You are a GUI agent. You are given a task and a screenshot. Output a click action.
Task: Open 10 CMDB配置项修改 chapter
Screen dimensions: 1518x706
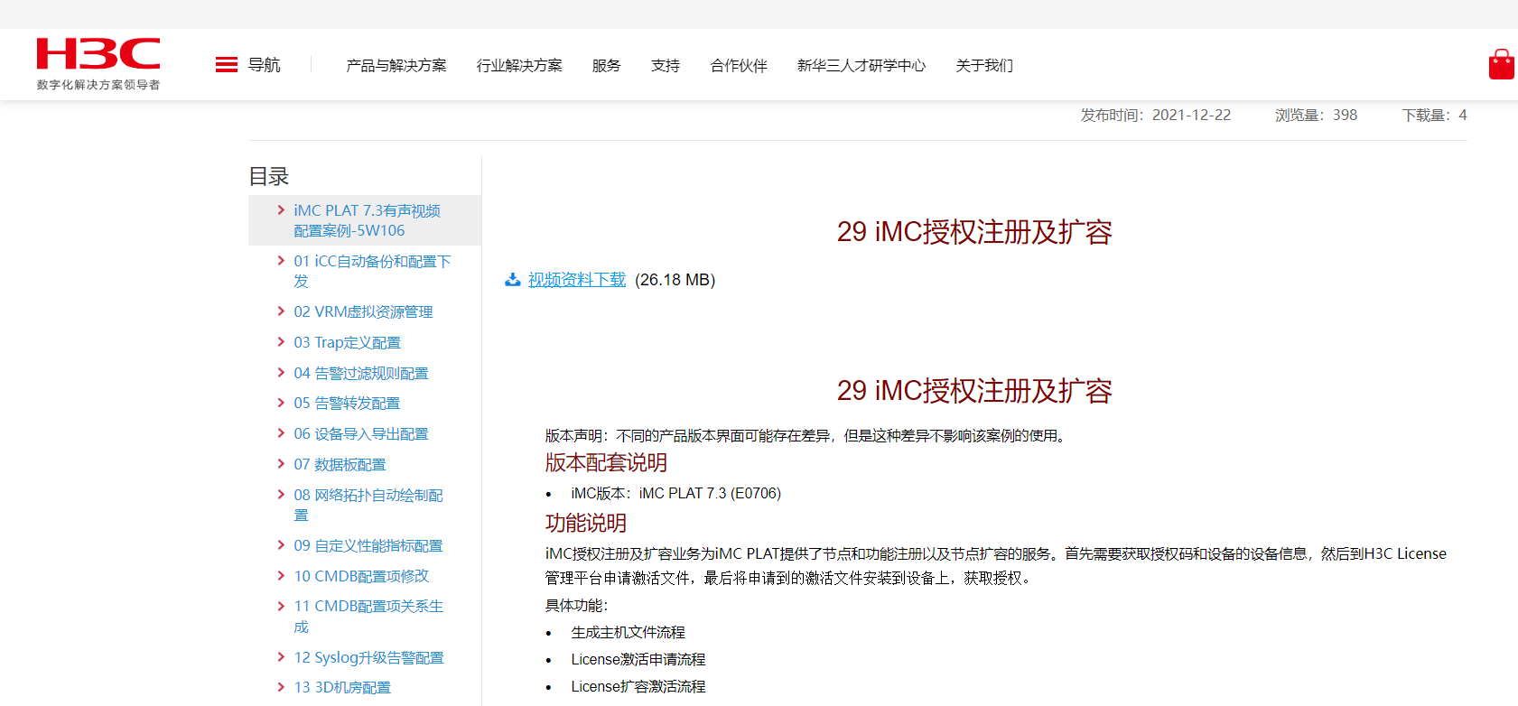click(x=361, y=576)
